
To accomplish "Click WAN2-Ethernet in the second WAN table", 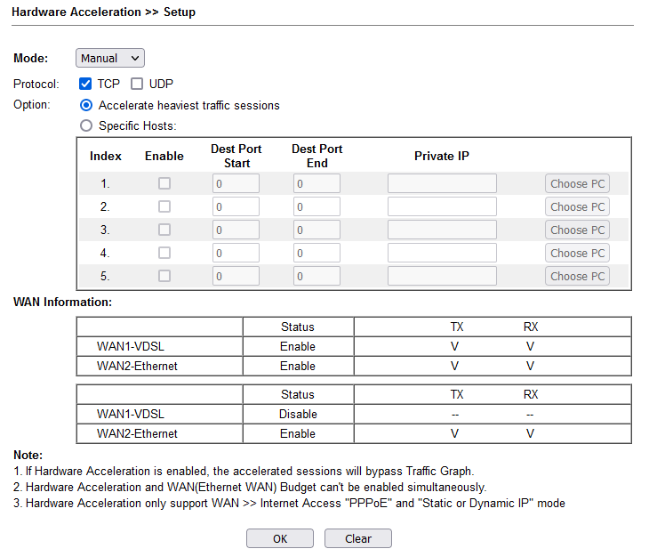I will 137,433.
